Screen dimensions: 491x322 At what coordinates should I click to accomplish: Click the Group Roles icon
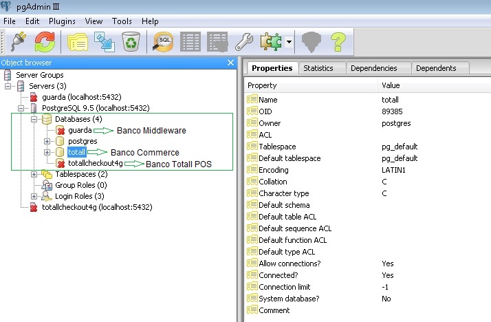(47, 185)
